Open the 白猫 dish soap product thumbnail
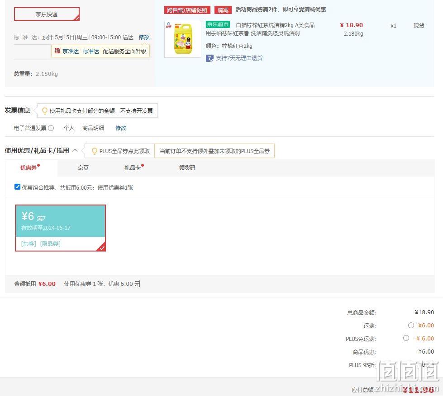Screen dimensions: 443x396 (183, 39)
